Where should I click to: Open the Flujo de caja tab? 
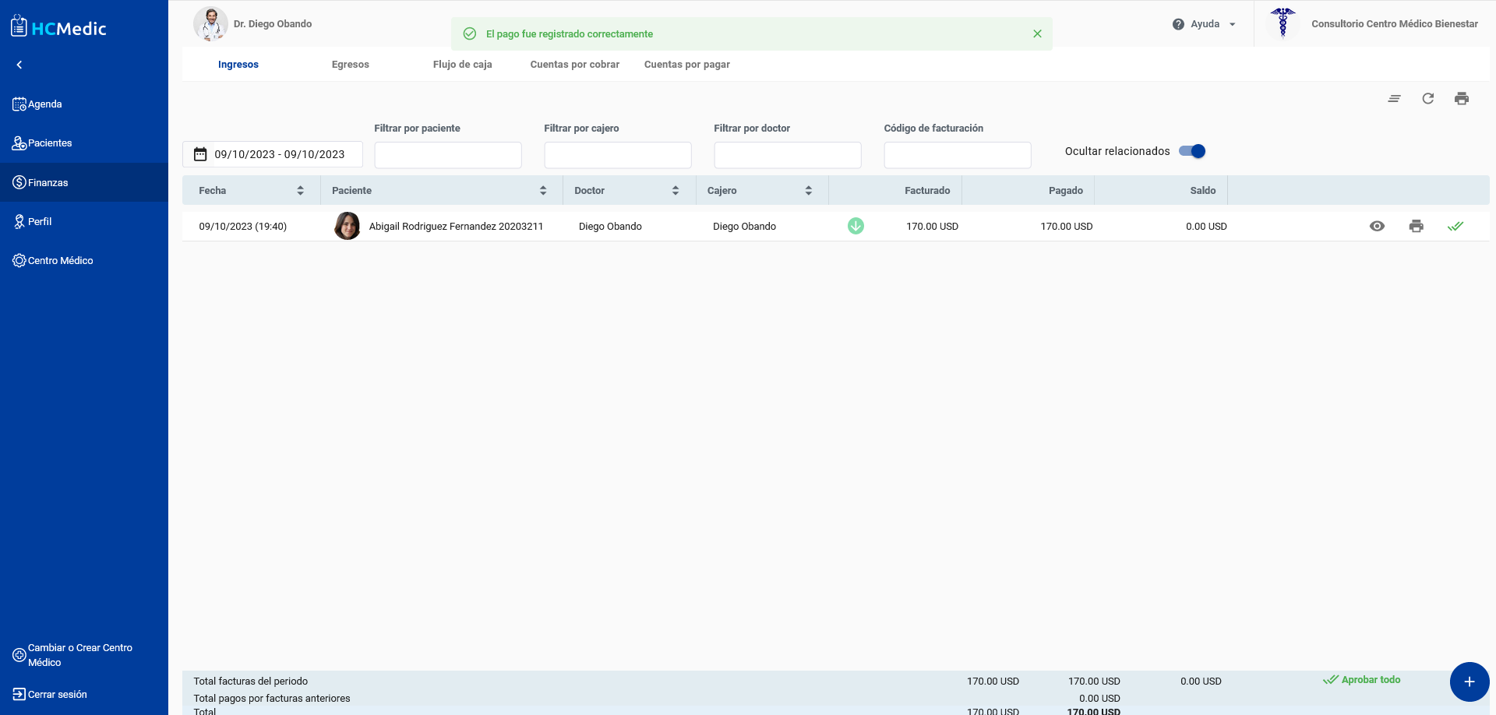click(x=462, y=65)
